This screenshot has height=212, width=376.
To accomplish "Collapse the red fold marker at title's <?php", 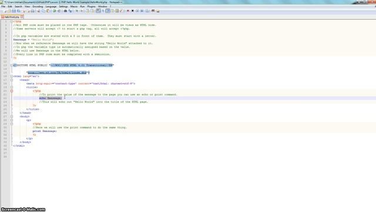I will point(12,91).
